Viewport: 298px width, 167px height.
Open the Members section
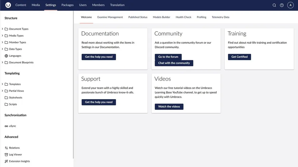tap(98, 5)
